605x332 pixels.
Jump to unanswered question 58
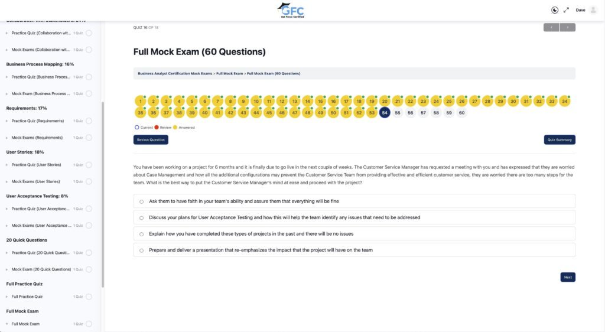436,113
